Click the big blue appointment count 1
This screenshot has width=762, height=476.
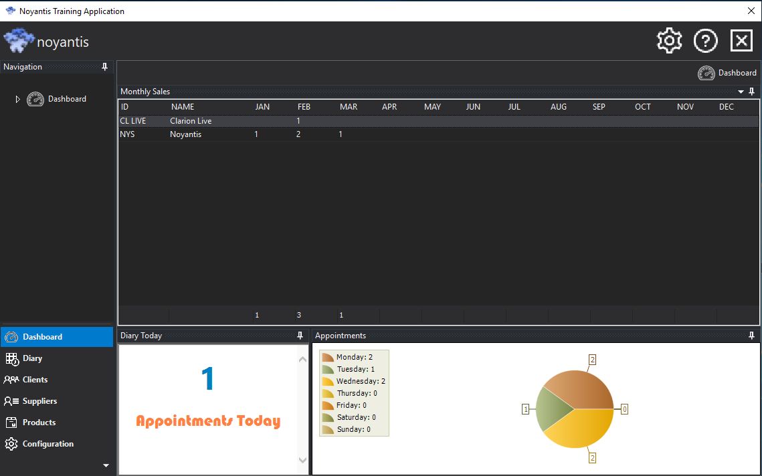[207, 379]
